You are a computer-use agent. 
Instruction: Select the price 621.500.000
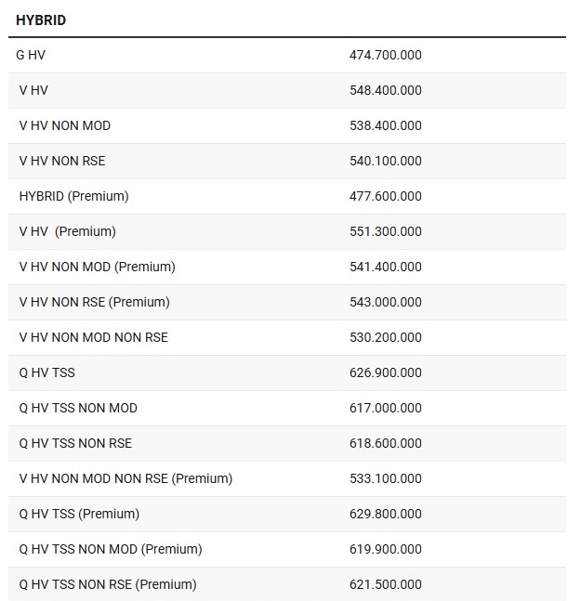(x=385, y=584)
